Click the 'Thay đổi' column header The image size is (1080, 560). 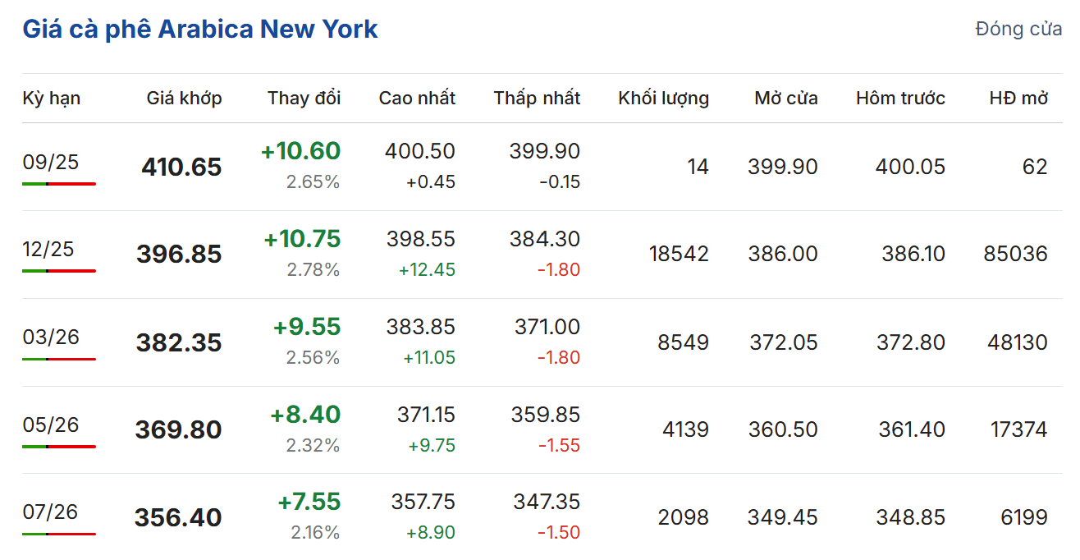304,99
